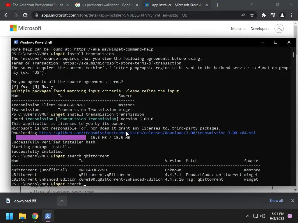
Task: Expand the download.jfif options chevron
Action: coord(62,201)
